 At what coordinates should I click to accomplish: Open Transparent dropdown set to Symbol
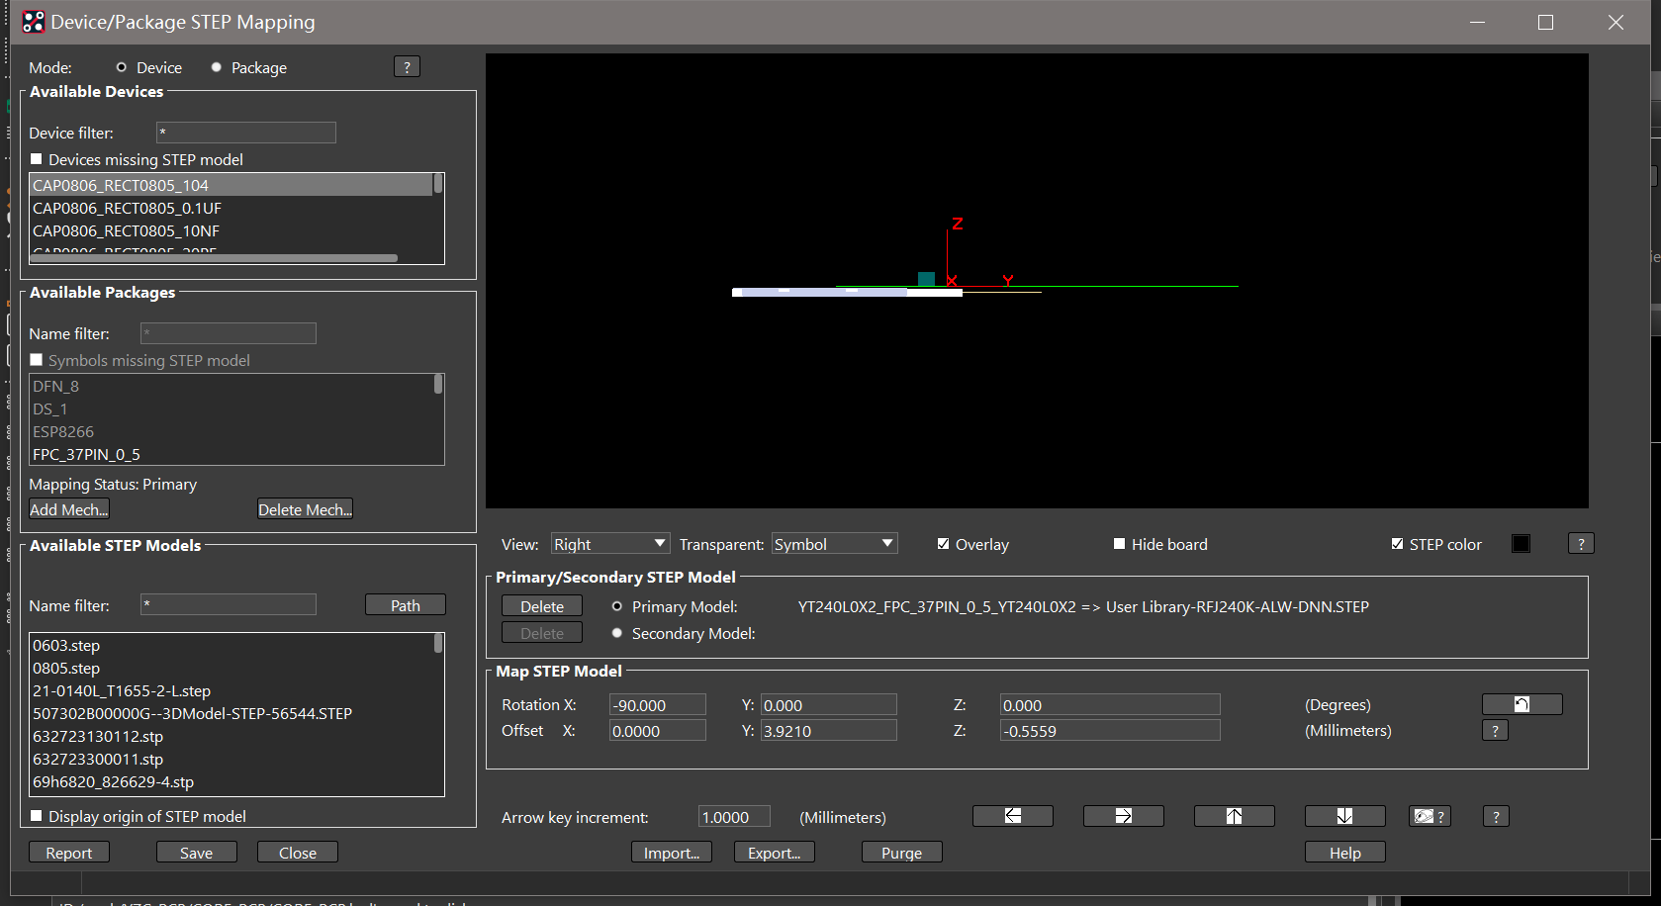click(x=835, y=544)
